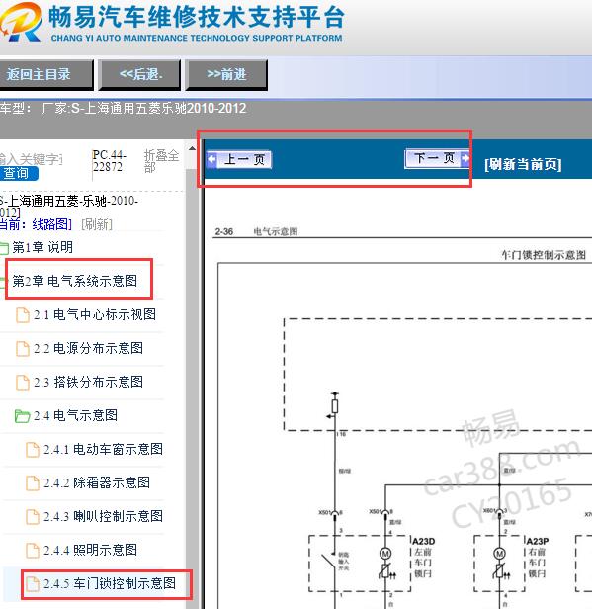Open 2.4.4 照明示意图

pyautogui.click(x=90, y=551)
